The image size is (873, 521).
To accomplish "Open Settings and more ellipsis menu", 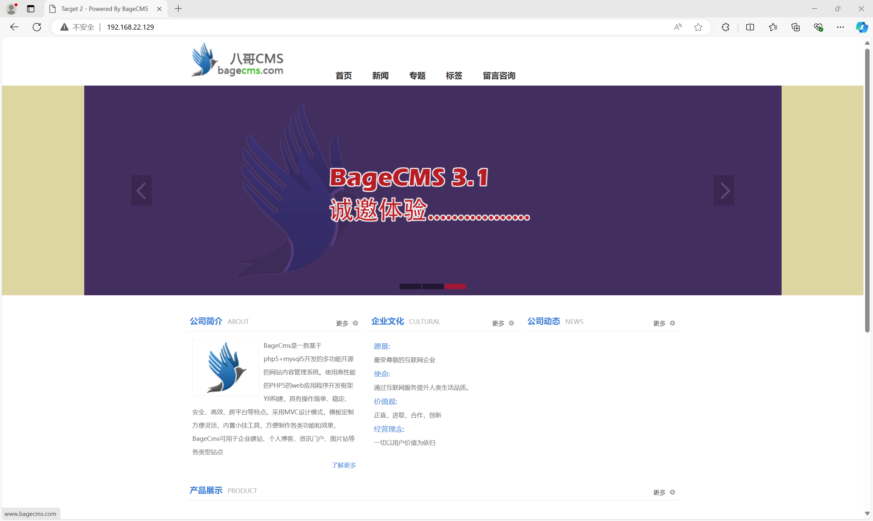I will (840, 27).
